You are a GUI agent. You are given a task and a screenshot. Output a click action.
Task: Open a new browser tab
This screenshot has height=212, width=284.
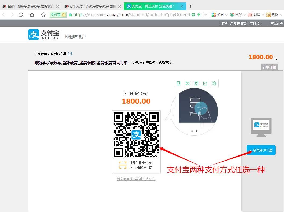click(x=190, y=6)
